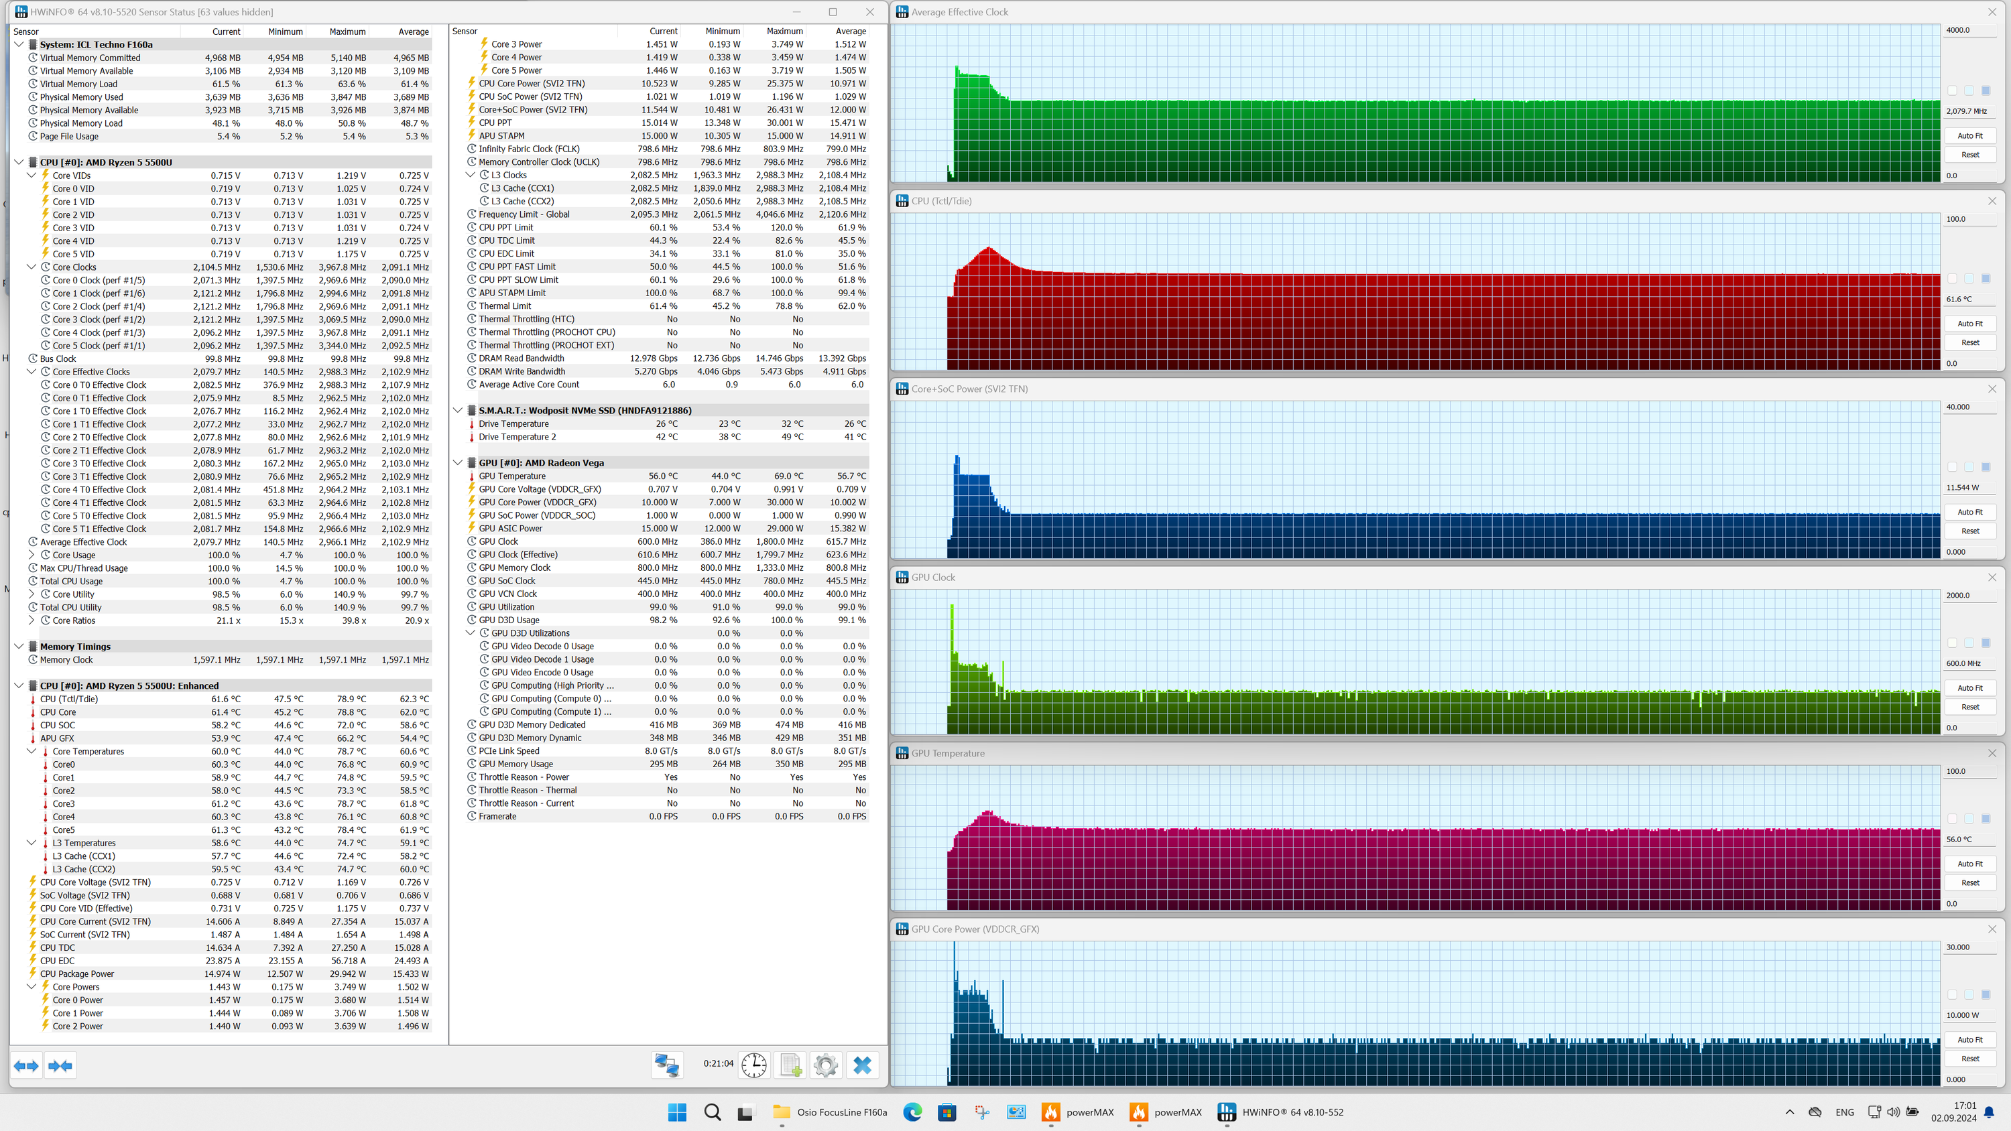The image size is (2011, 1131).
Task: Open the Windows Search taskbar icon
Action: [x=712, y=1112]
